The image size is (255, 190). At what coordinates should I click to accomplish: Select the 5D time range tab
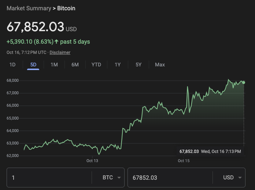[x=33, y=65]
